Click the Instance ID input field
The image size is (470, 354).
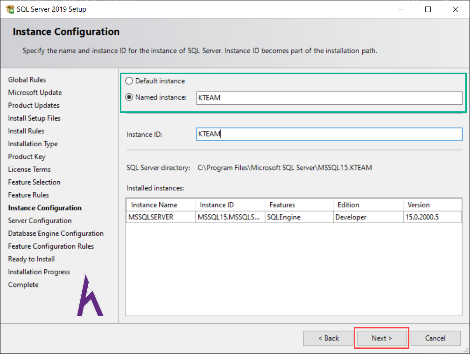tap(329, 134)
